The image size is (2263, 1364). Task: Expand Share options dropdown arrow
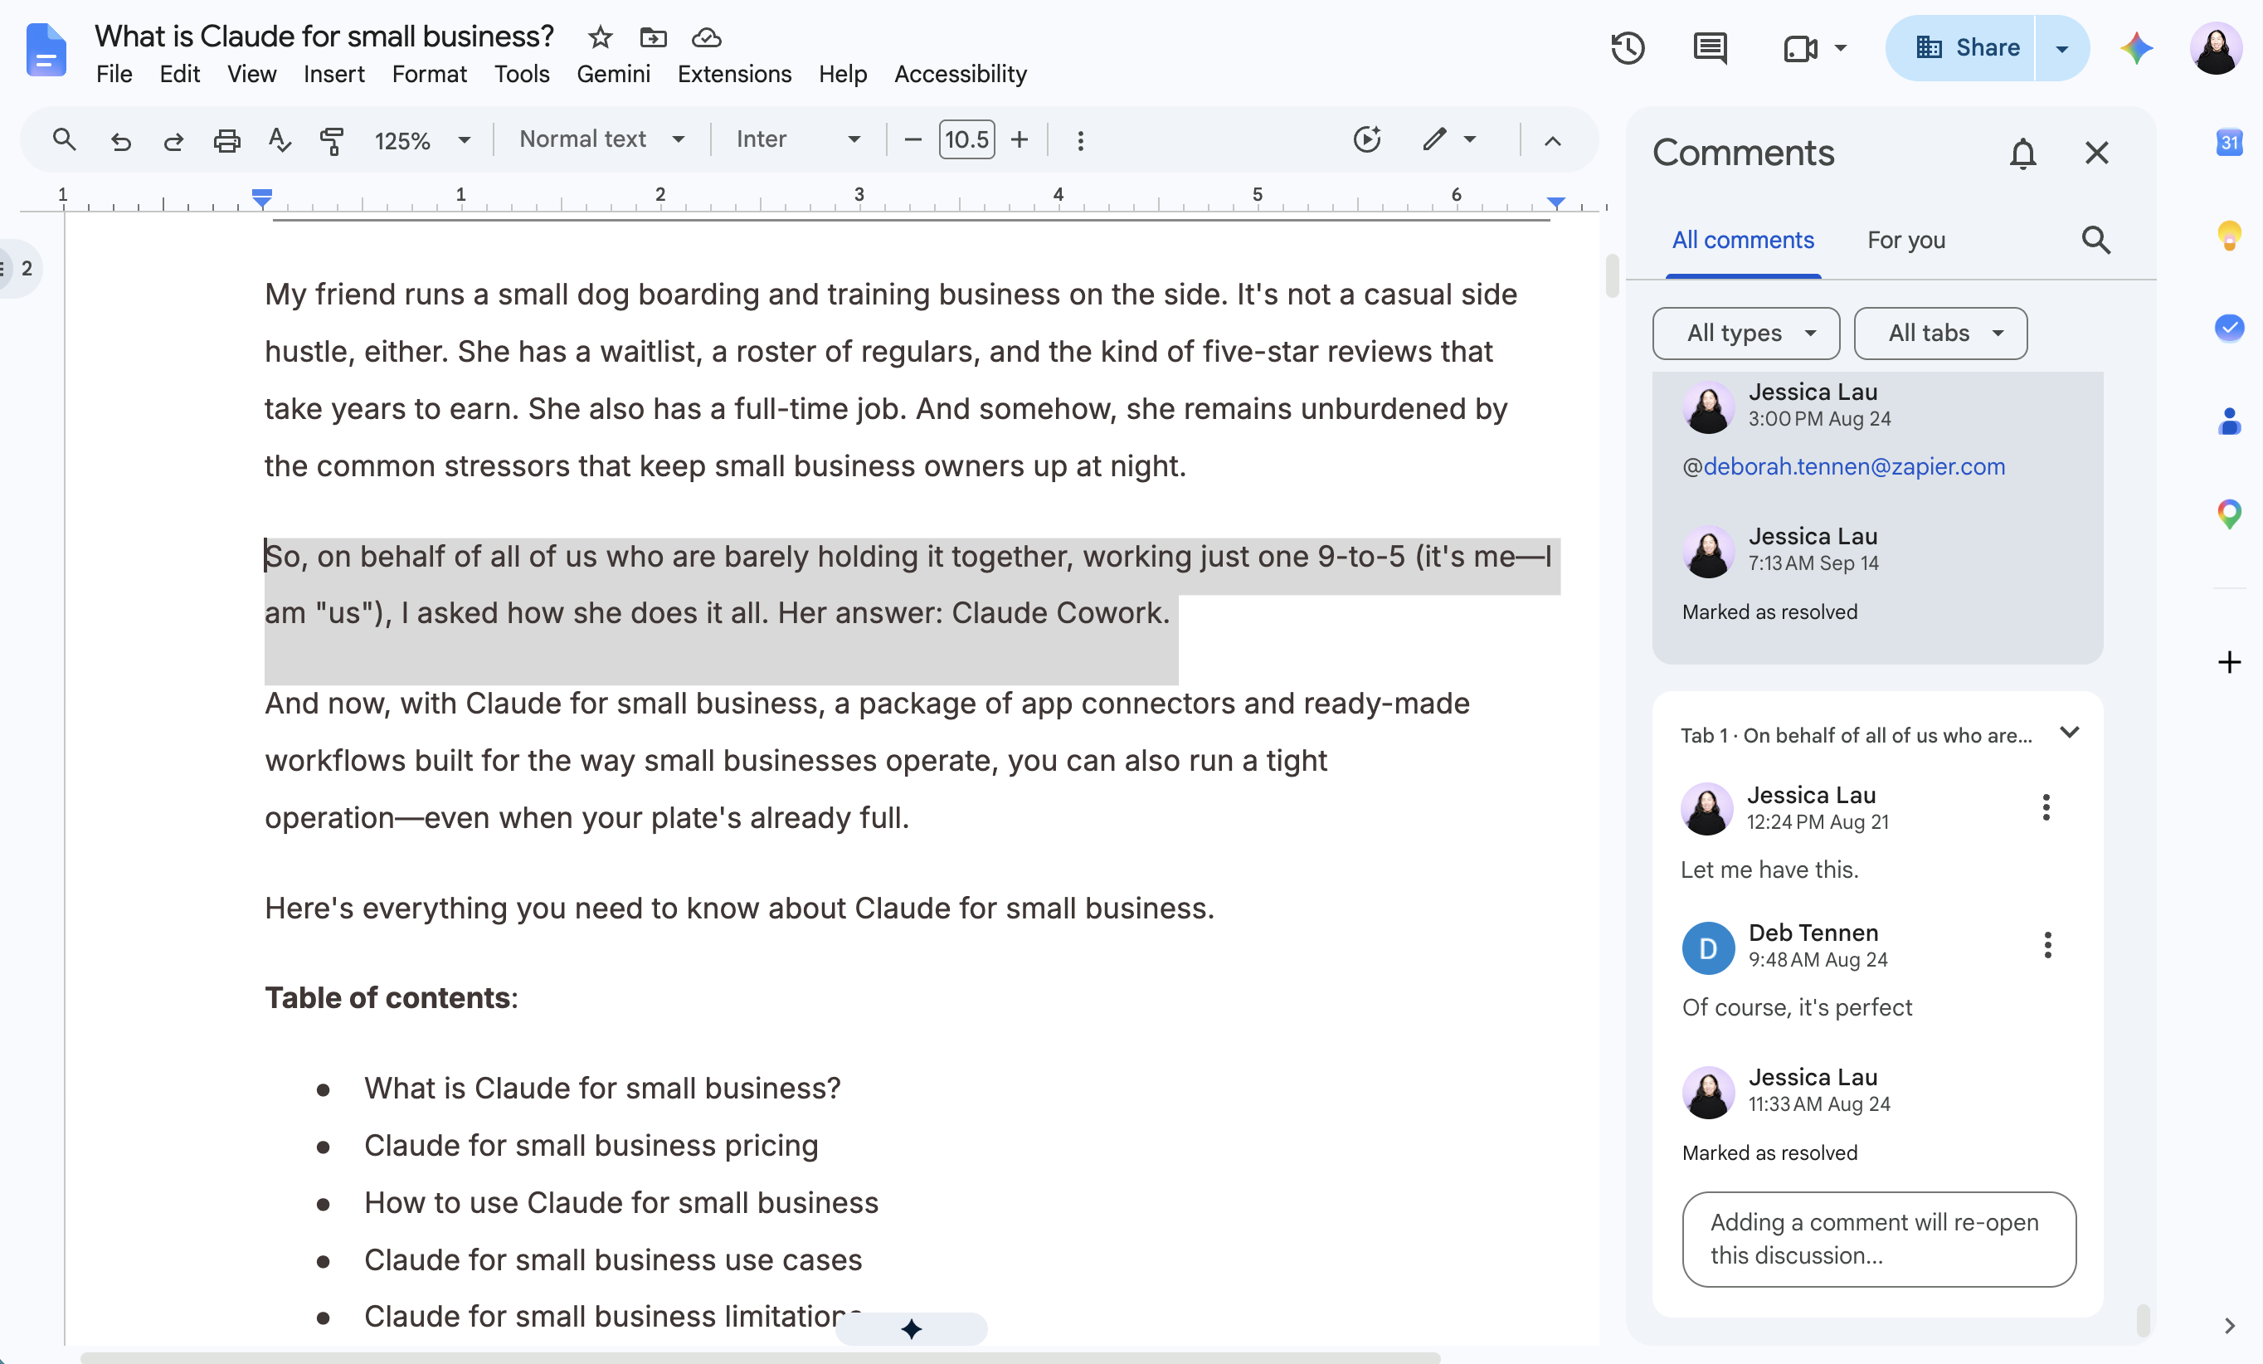(x=2061, y=48)
